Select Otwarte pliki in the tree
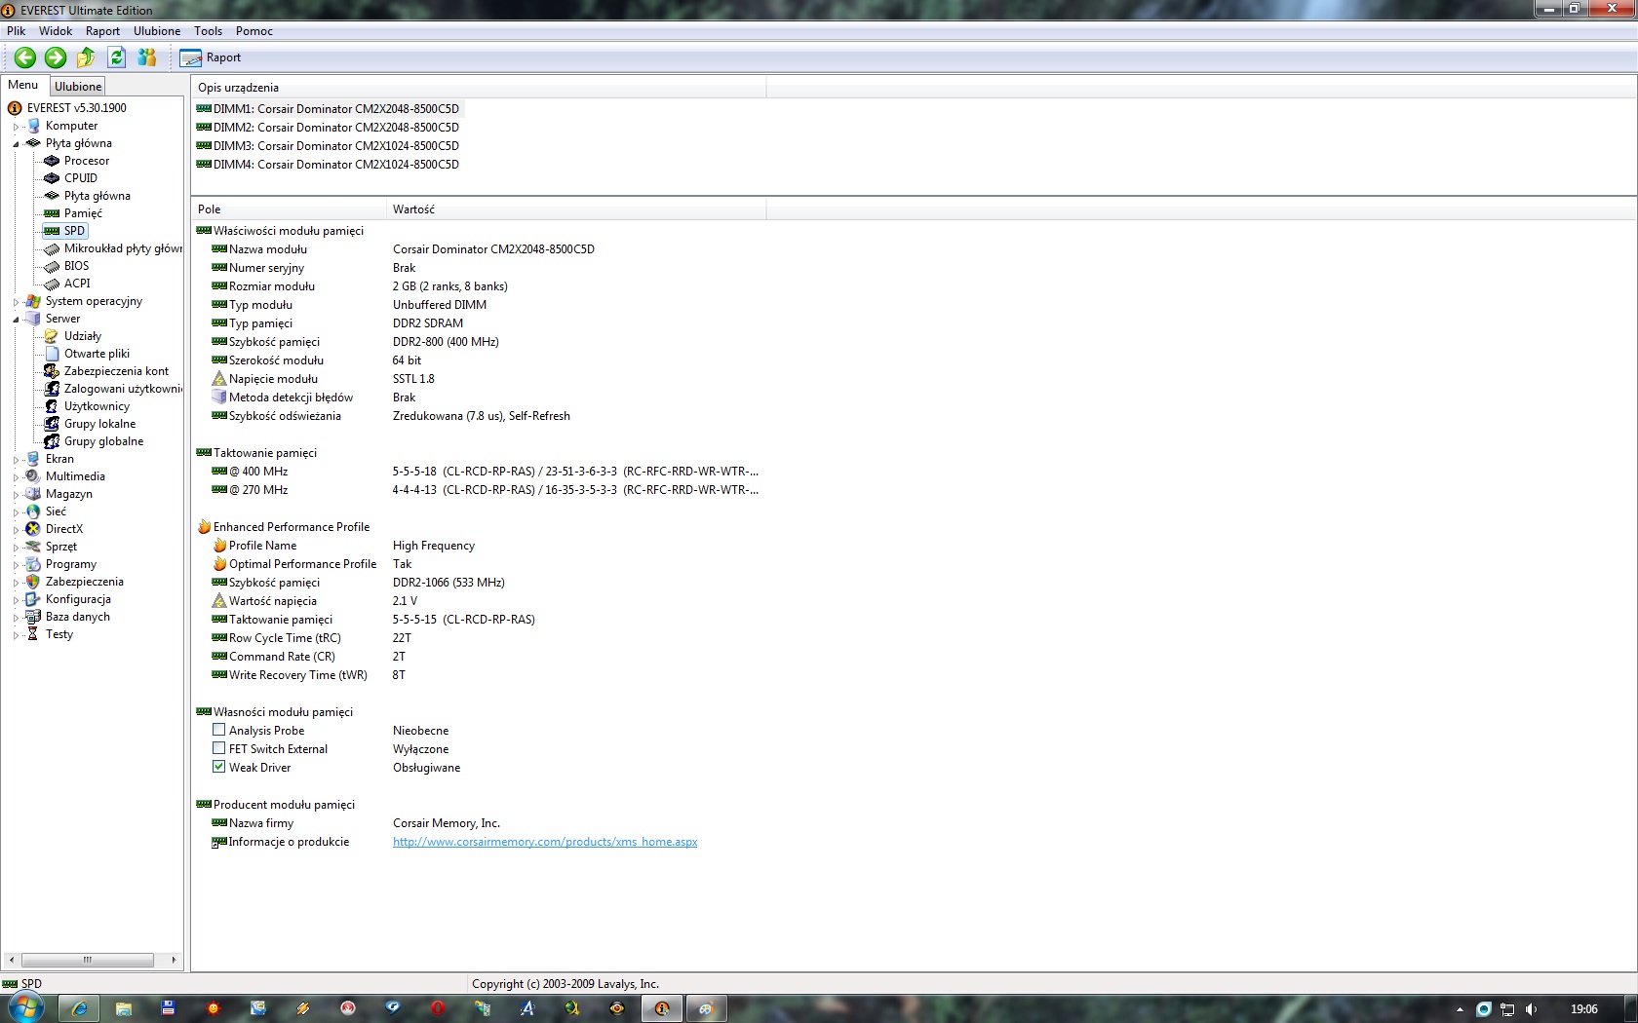 tap(97, 354)
